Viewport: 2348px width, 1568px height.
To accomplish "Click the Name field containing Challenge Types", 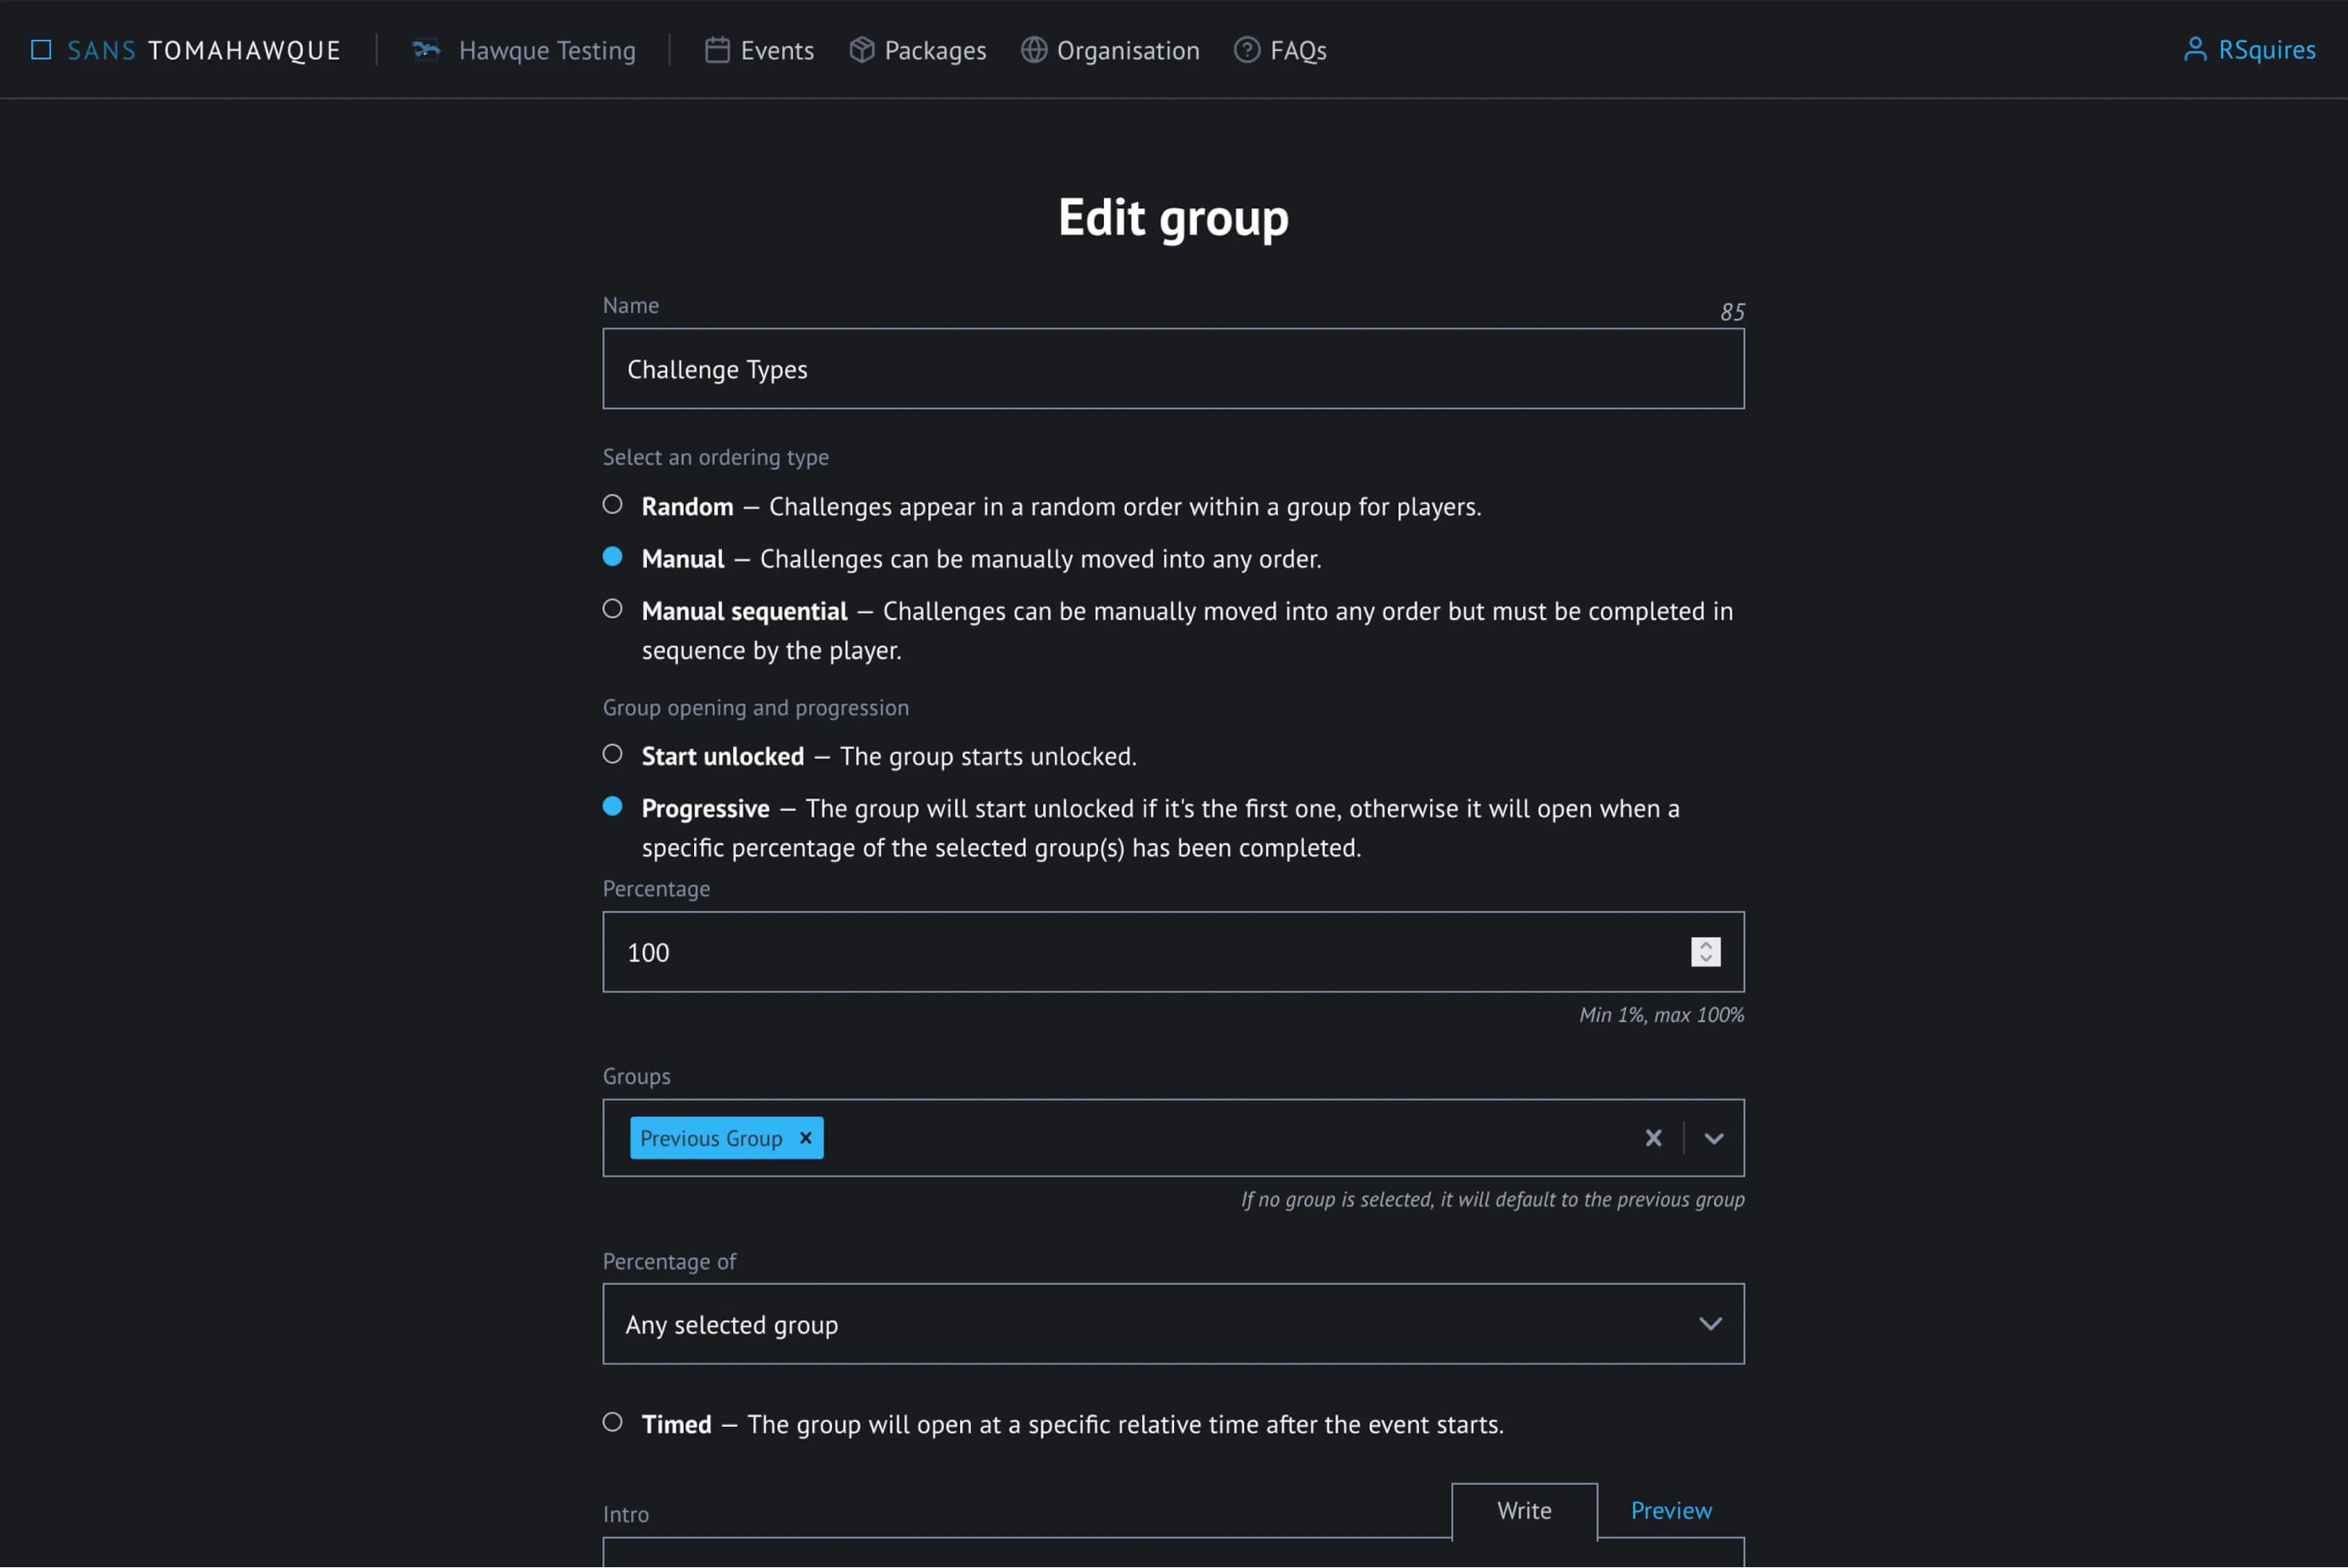I will 1172,368.
